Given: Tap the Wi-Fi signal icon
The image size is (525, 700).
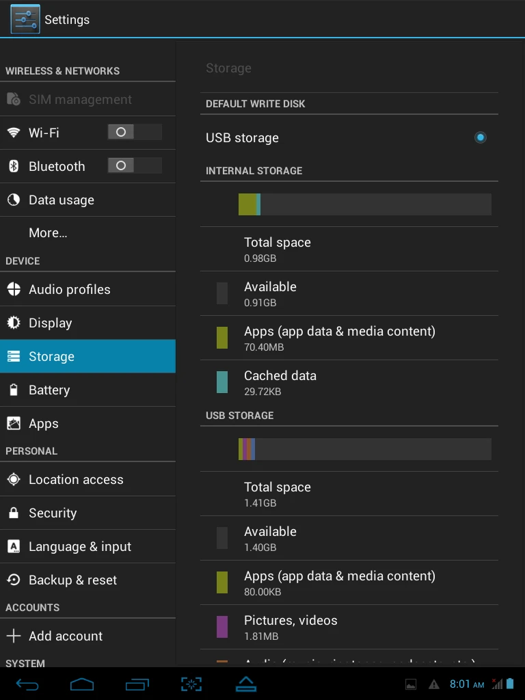Looking at the screenshot, I should pos(14,133).
